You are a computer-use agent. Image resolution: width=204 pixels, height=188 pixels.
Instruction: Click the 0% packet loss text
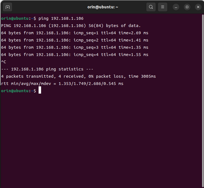coord(106,76)
